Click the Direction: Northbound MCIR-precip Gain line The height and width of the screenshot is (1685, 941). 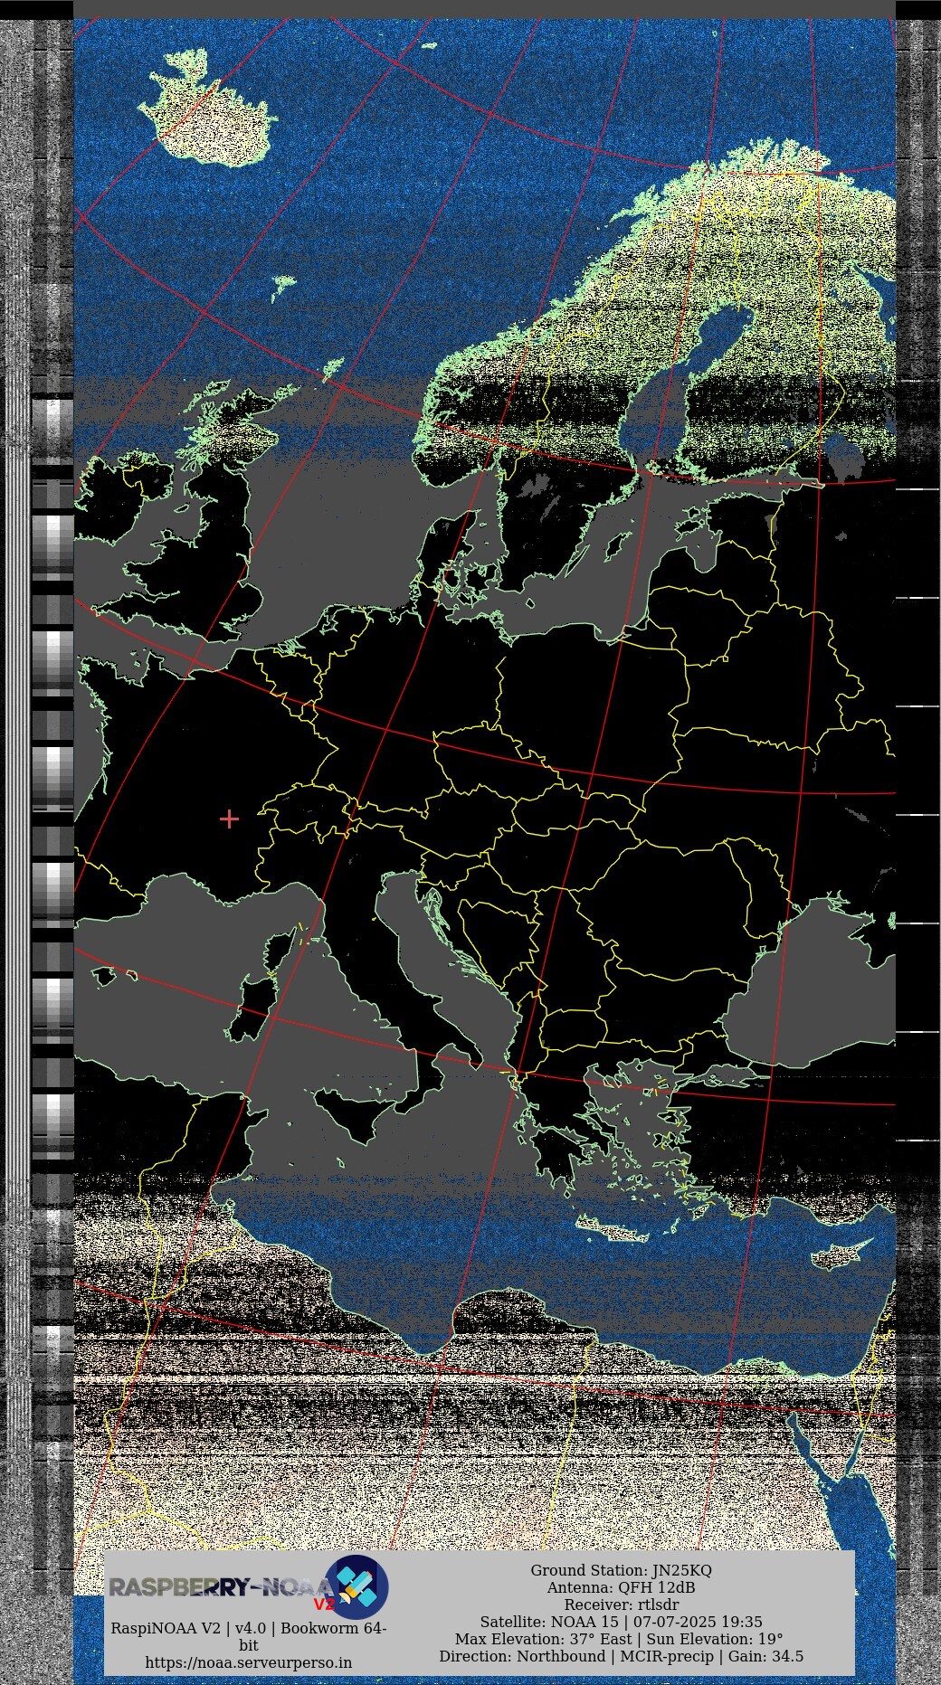click(x=621, y=1656)
